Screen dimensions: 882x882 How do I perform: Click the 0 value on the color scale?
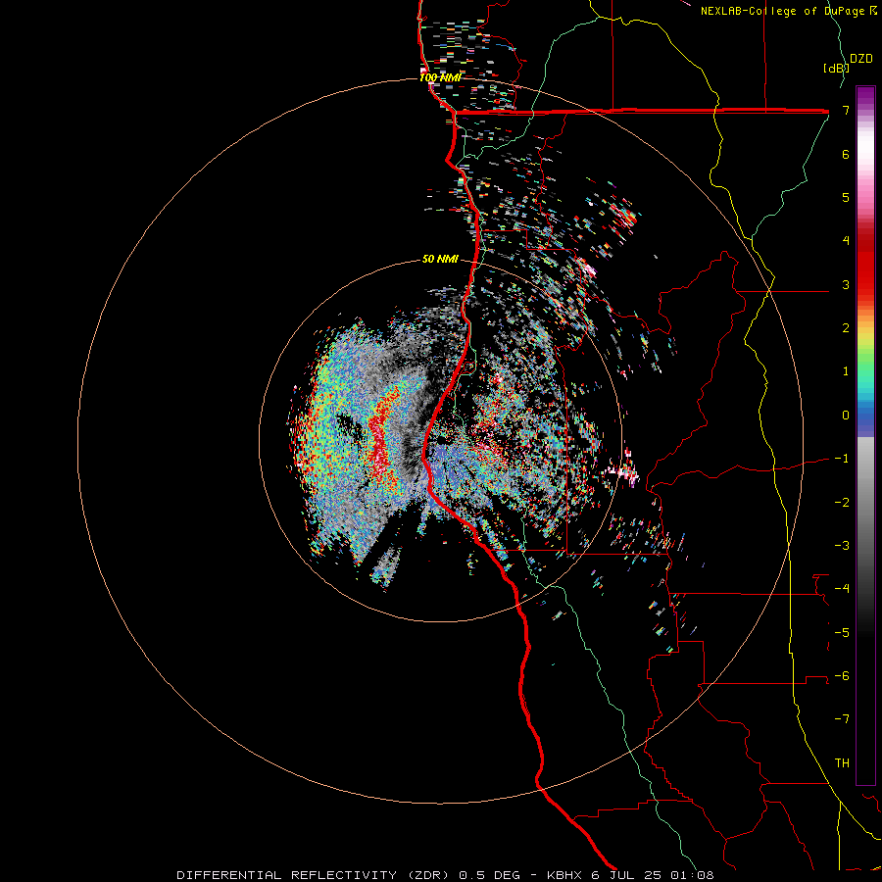pos(846,416)
